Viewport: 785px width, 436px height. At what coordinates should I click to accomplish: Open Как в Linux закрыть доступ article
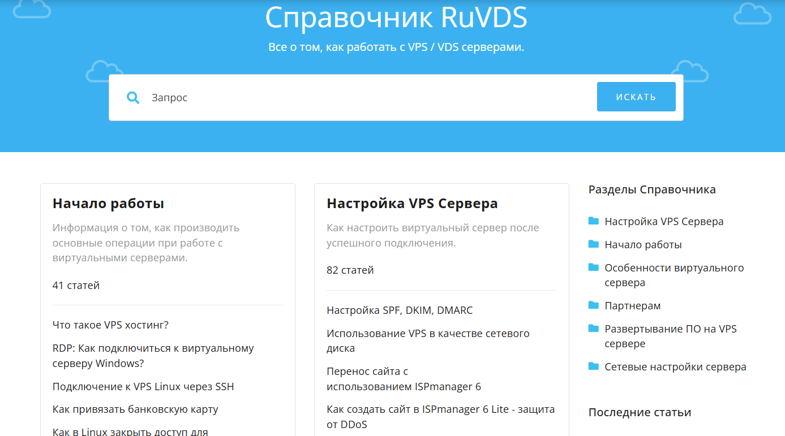tap(130, 431)
